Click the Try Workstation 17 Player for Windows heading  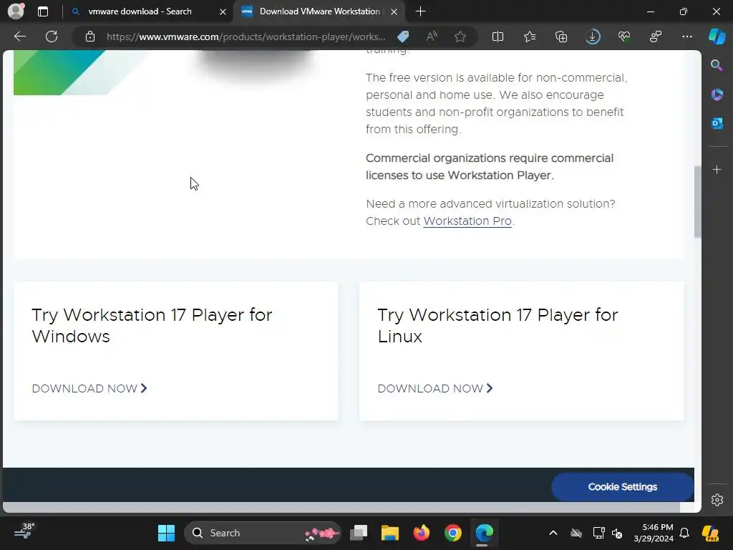pos(152,326)
